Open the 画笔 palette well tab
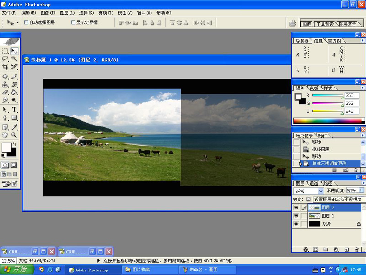The height and width of the screenshot is (275, 366). coord(307,24)
